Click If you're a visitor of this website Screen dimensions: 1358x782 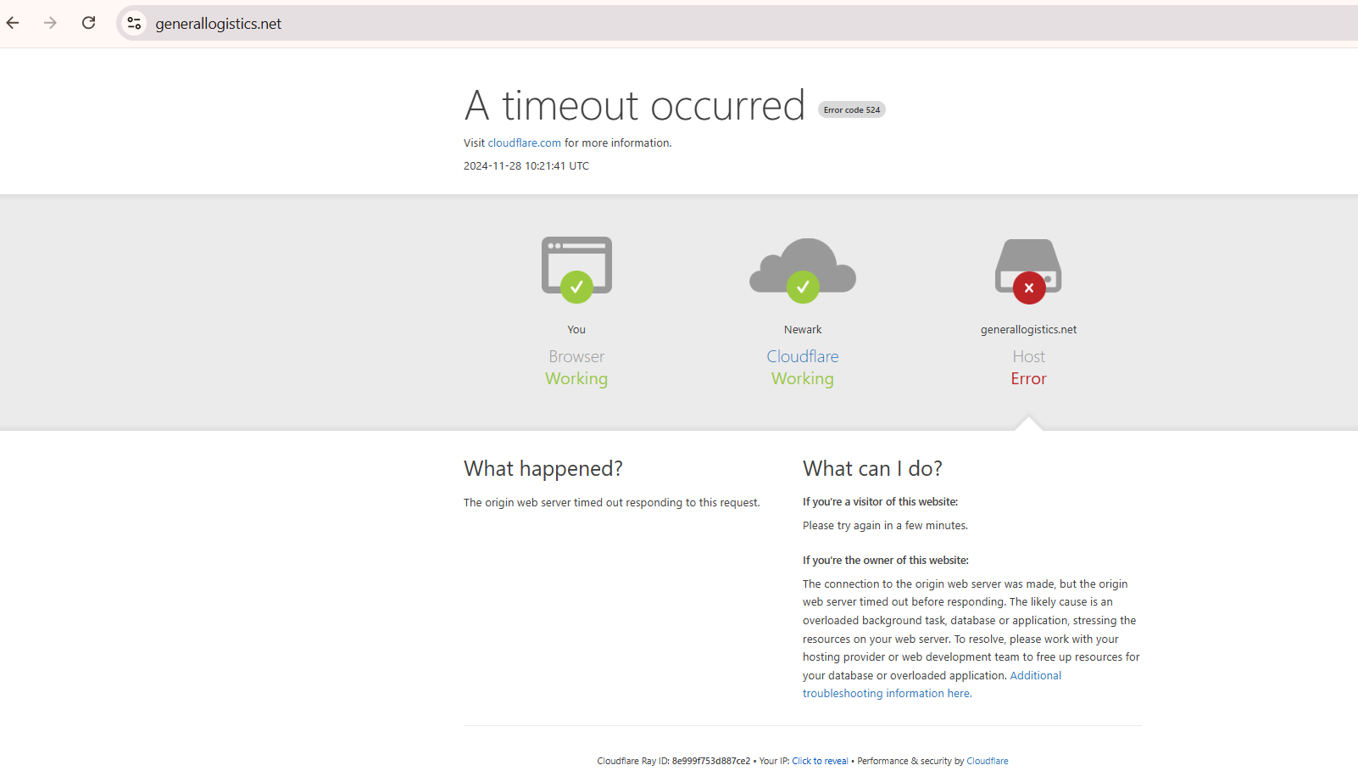click(880, 502)
